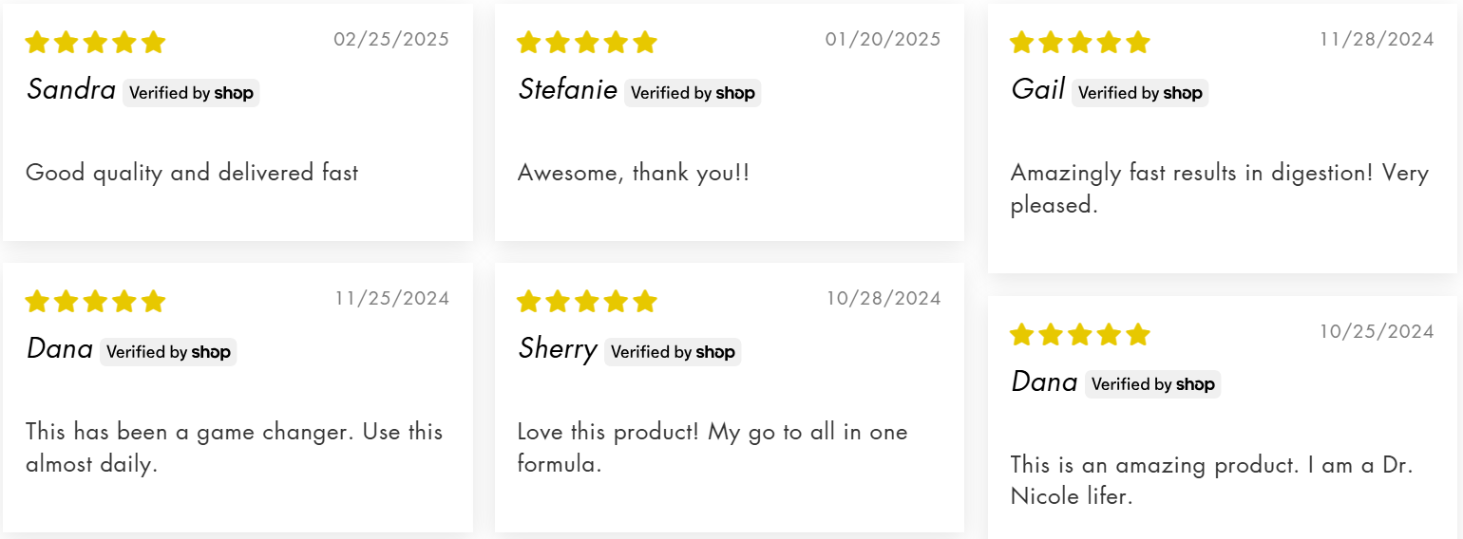Click the Verified by Shop badge beside Gail
The width and height of the screenshot is (1463, 539).
pyautogui.click(x=1140, y=93)
